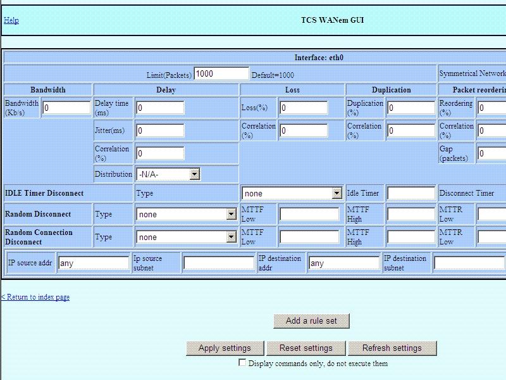Click the Symmetrical Network label
Screen dimensions: 506x380
point(472,73)
